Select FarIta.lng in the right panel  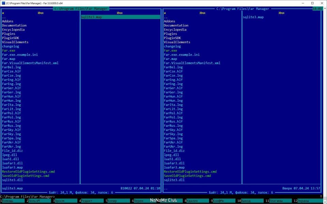(x=173, y=105)
